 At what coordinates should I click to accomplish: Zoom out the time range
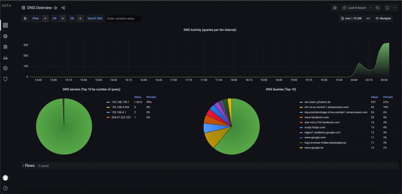[378, 8]
